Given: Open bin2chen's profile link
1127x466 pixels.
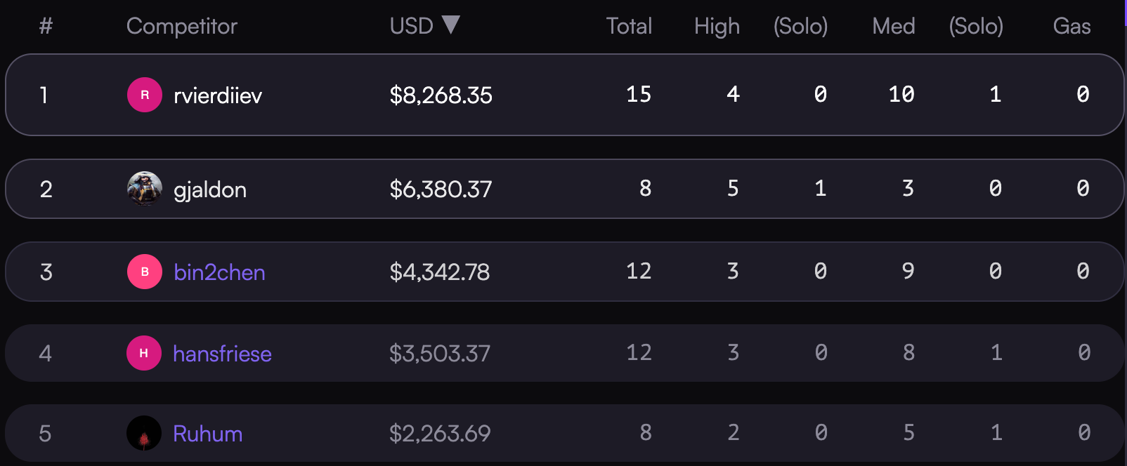Looking at the screenshot, I should pyautogui.click(x=219, y=272).
